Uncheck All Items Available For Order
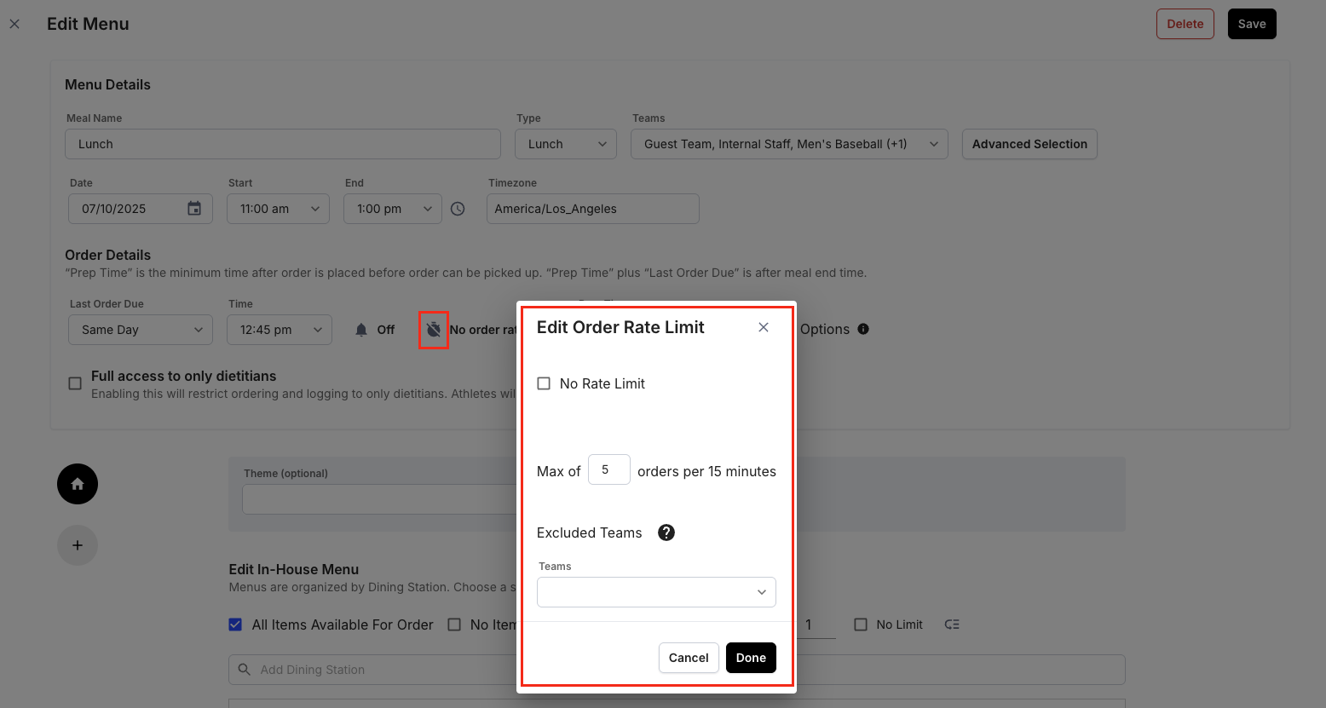 pos(235,625)
